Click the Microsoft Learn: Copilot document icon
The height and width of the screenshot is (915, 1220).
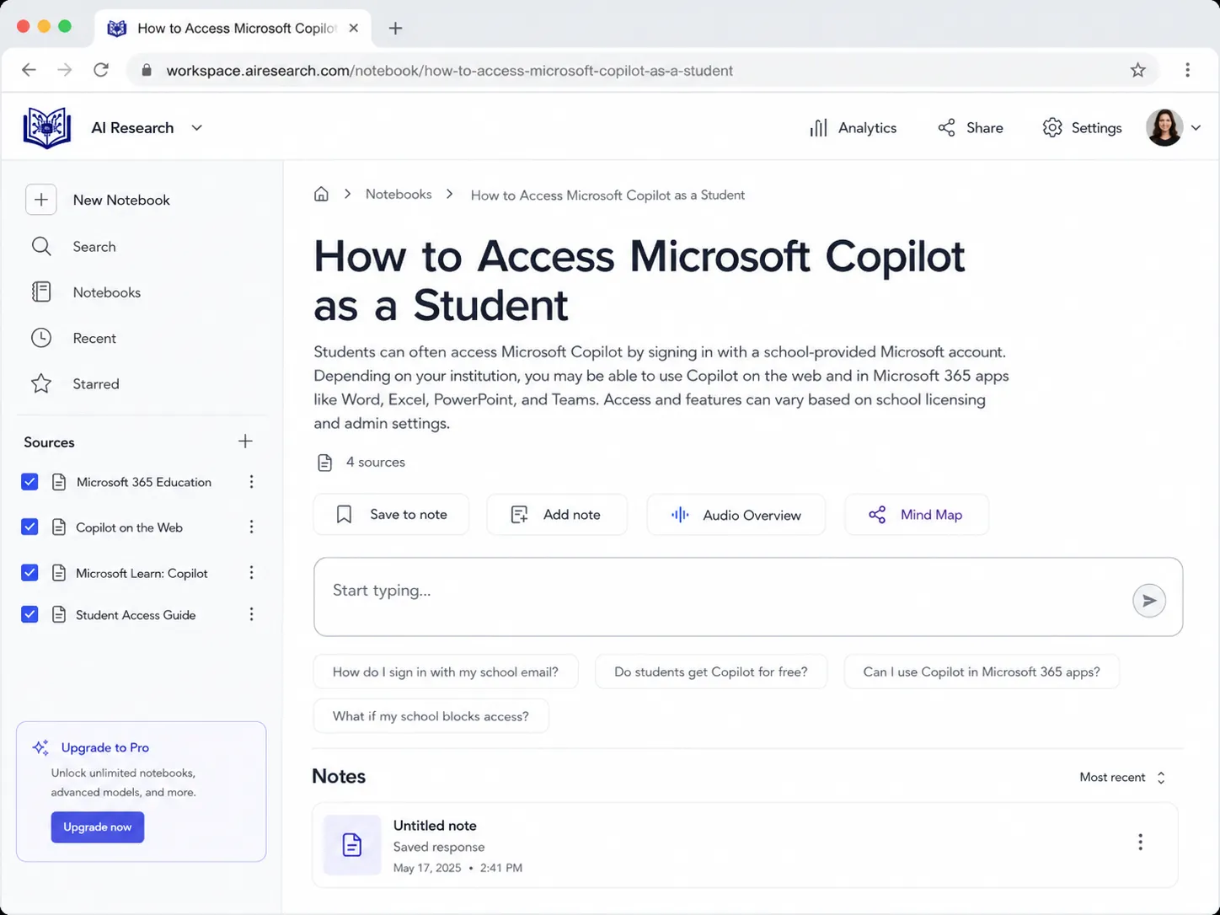[x=59, y=573]
